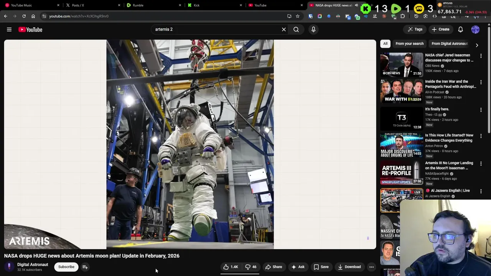
Task: Open options for Al Jazeera English Live
Action: (481, 191)
